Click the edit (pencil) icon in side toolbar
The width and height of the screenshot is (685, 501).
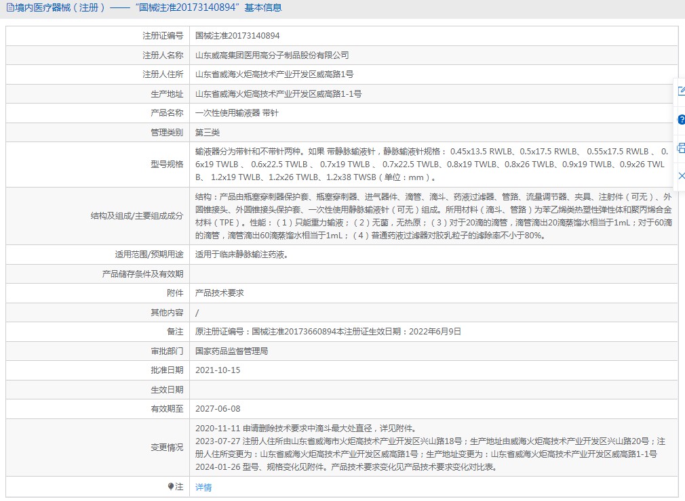point(681,91)
